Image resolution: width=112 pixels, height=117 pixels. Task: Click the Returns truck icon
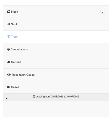9,62
